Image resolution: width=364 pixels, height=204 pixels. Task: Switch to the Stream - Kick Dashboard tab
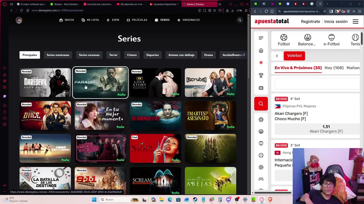(x=64, y=4)
